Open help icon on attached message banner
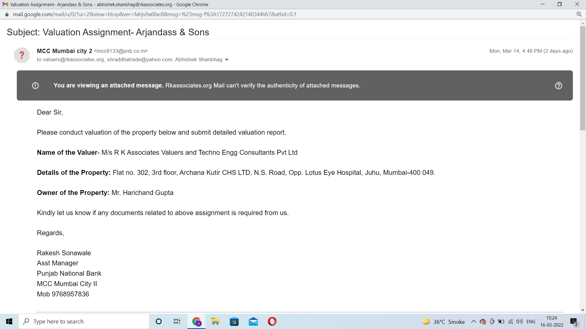The image size is (586, 329). pyautogui.click(x=559, y=86)
